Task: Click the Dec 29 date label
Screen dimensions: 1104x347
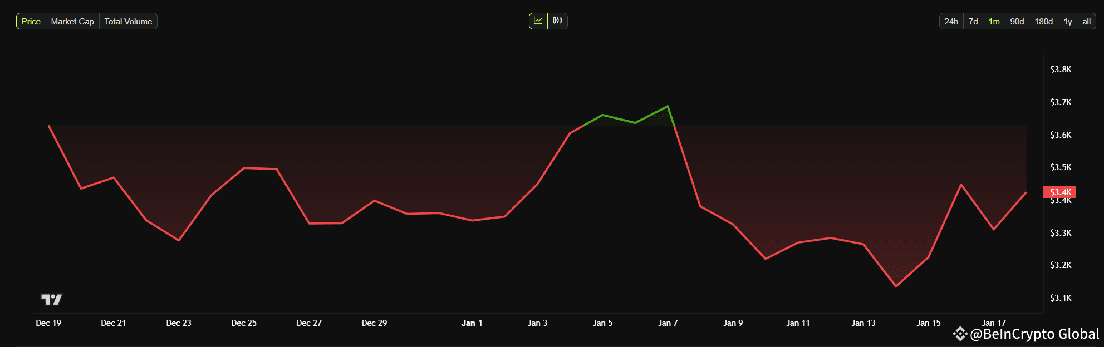Action: click(x=374, y=323)
